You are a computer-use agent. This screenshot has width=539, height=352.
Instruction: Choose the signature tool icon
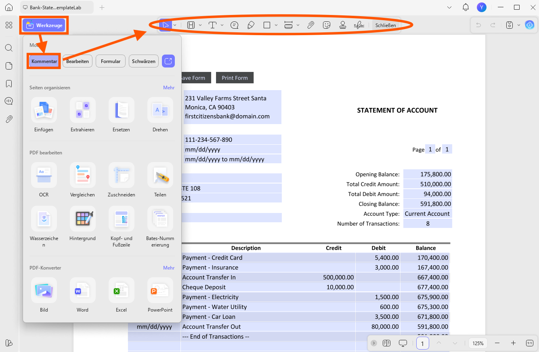tap(359, 25)
